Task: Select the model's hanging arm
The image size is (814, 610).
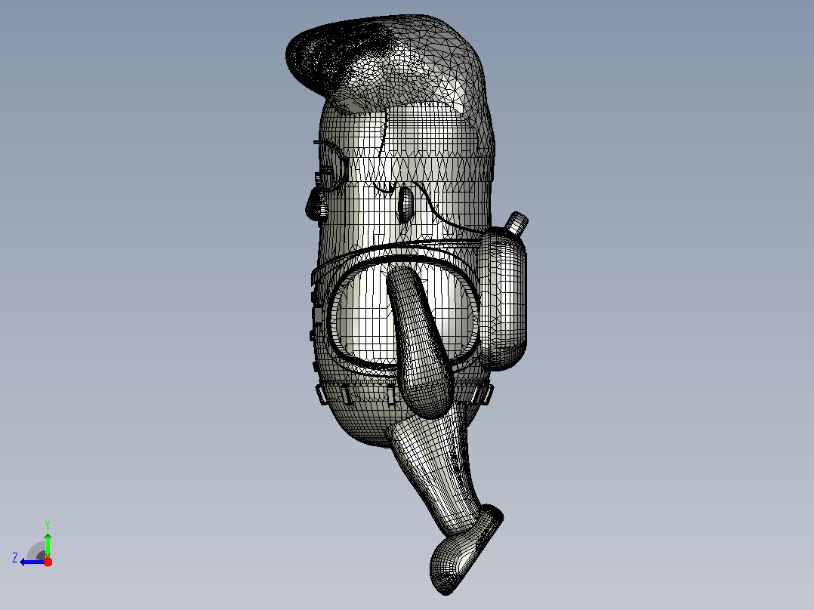Action: pos(421,341)
